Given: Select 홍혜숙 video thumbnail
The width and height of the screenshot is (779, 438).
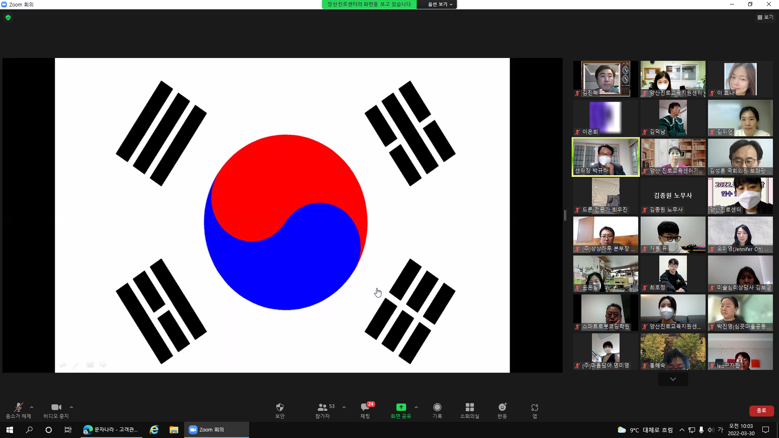Looking at the screenshot, I should [673, 352].
